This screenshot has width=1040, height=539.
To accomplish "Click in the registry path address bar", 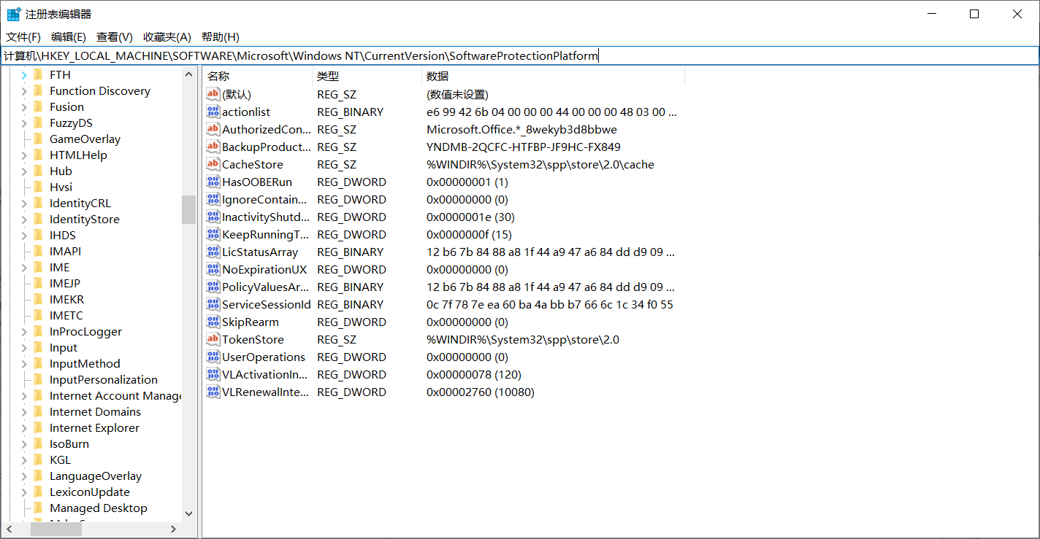I will [x=519, y=55].
